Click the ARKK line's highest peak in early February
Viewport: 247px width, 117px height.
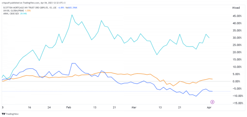click(72, 15)
